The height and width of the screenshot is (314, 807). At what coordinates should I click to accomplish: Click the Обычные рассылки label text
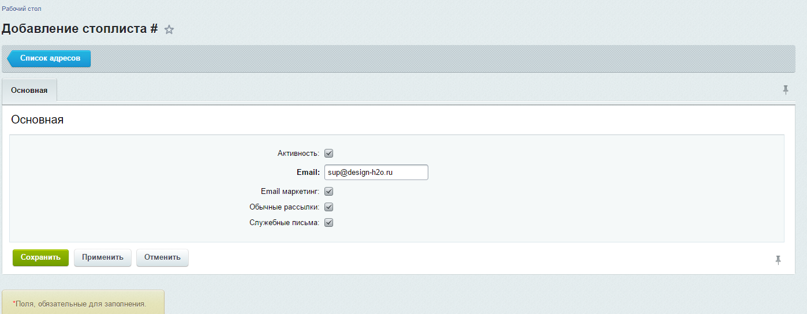(x=284, y=207)
